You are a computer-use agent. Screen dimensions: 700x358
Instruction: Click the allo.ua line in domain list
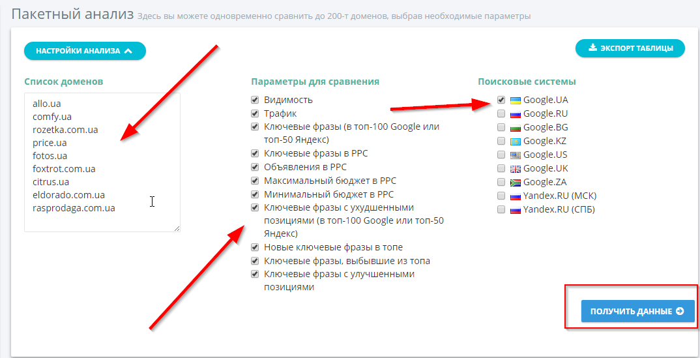46,104
